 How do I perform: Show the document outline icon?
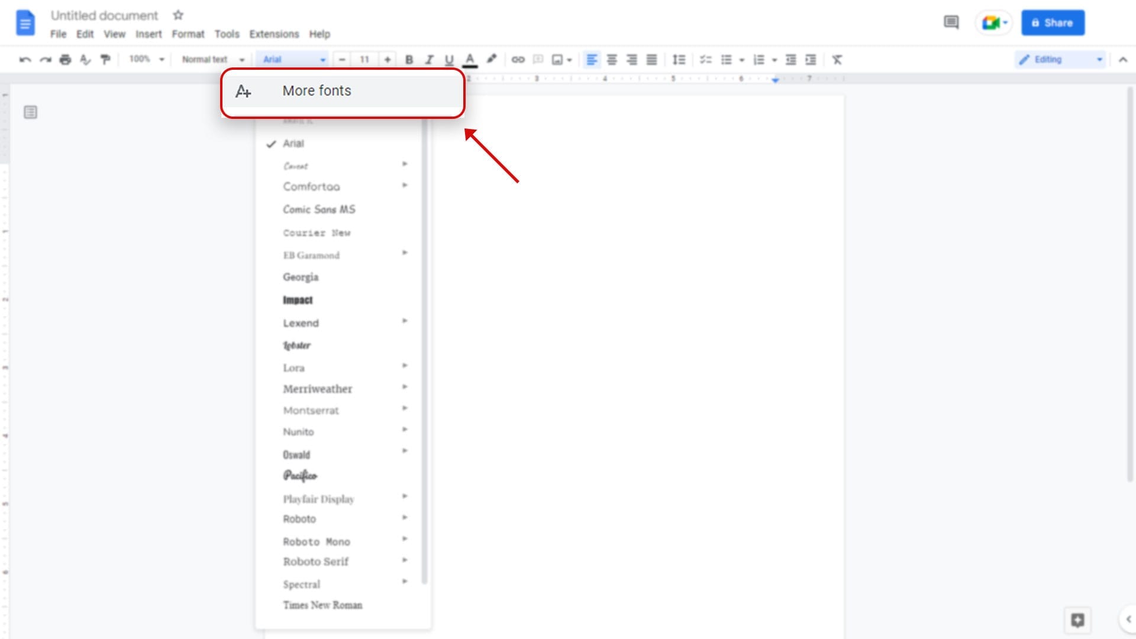coord(30,112)
